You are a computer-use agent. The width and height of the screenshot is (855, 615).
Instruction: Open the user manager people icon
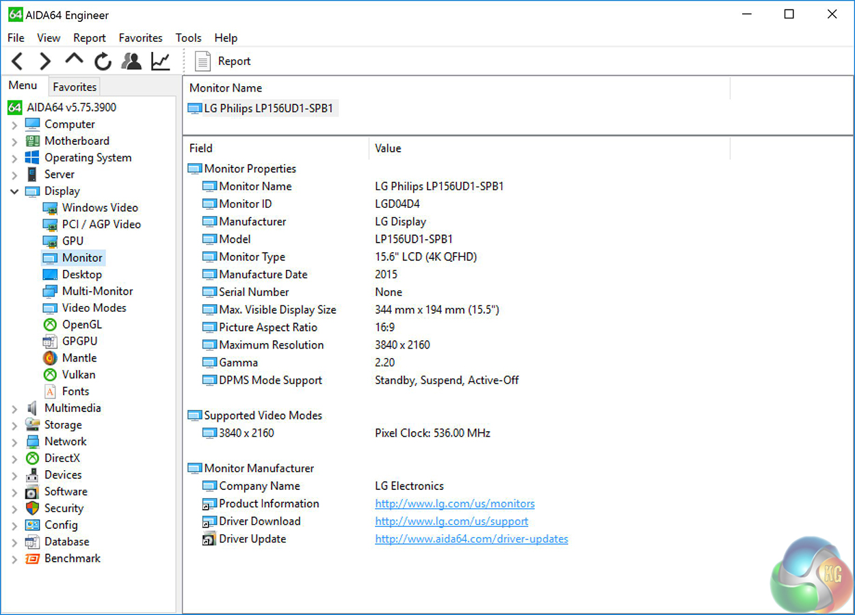[x=131, y=61]
